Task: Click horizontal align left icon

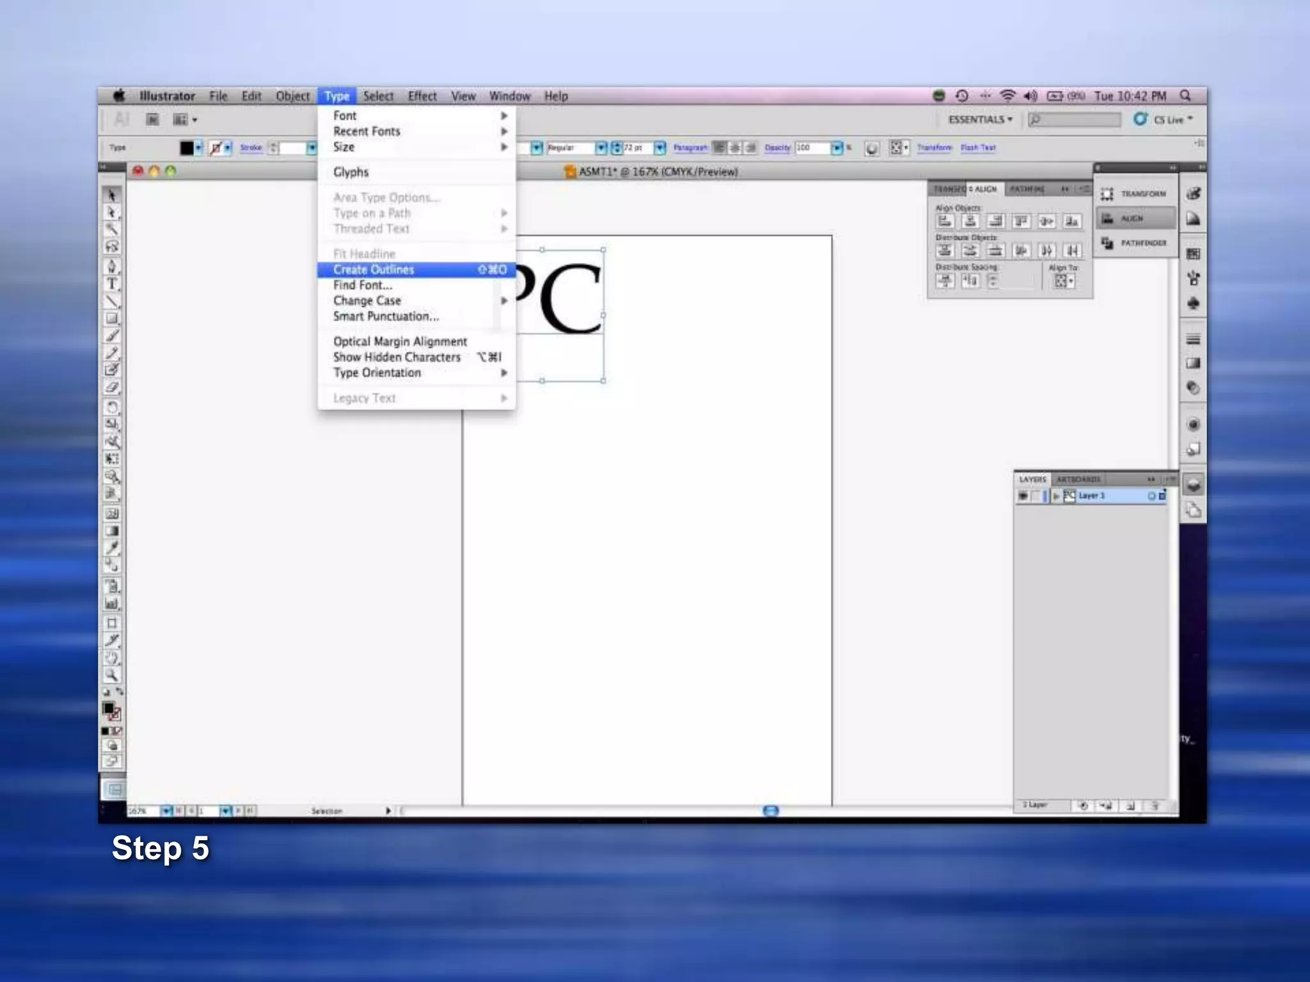Action: click(x=945, y=222)
